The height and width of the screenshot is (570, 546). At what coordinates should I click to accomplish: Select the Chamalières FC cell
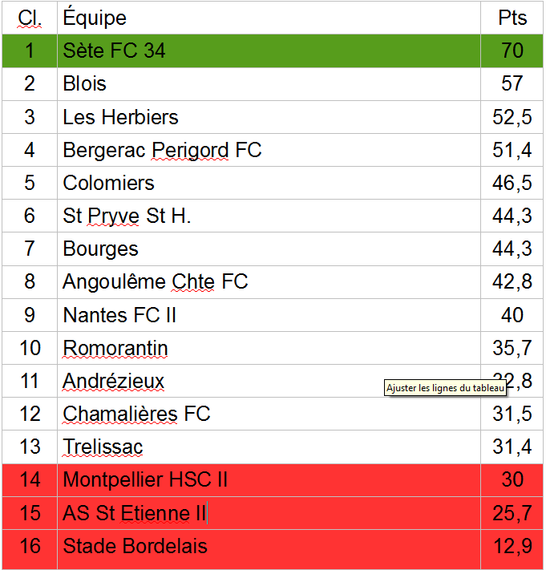coord(136,414)
